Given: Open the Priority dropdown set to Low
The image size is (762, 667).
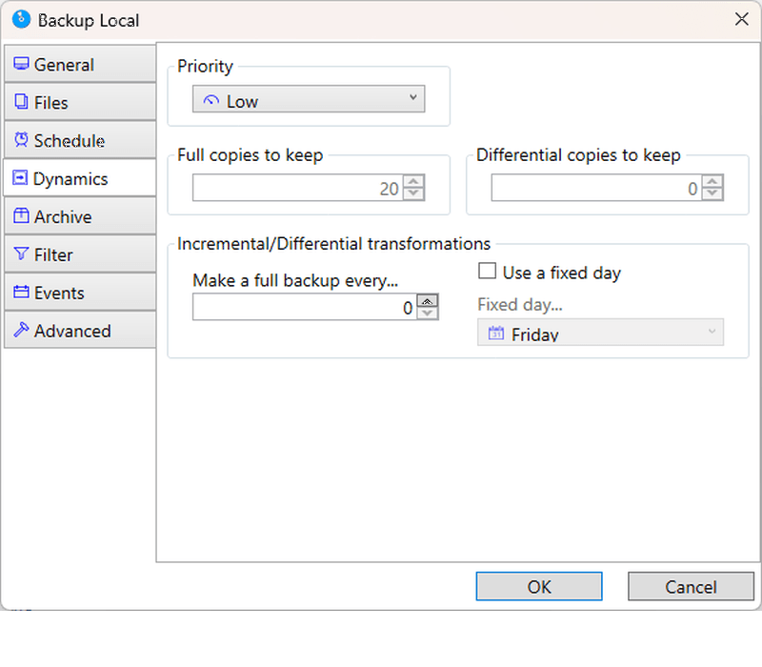Looking at the screenshot, I should (x=308, y=99).
